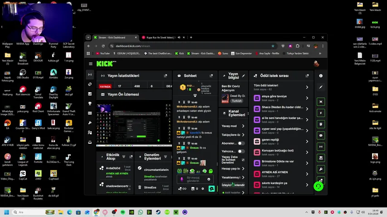Open the info icon in right toolbar
Screen dimensions: 387x217
(321, 76)
